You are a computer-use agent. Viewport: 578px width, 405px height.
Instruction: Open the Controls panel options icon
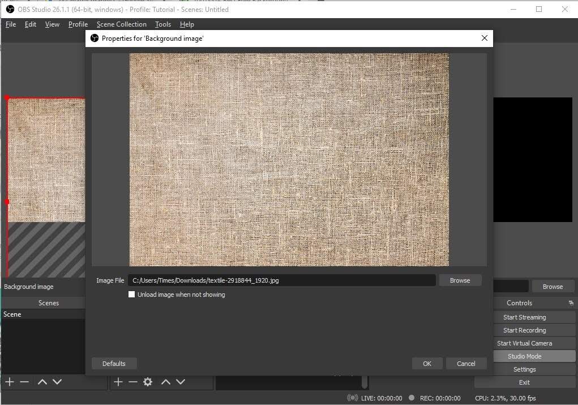click(571, 302)
